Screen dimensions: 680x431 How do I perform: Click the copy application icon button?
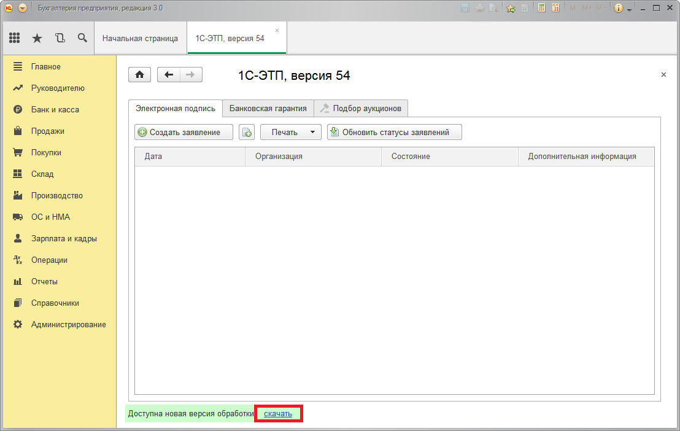247,132
